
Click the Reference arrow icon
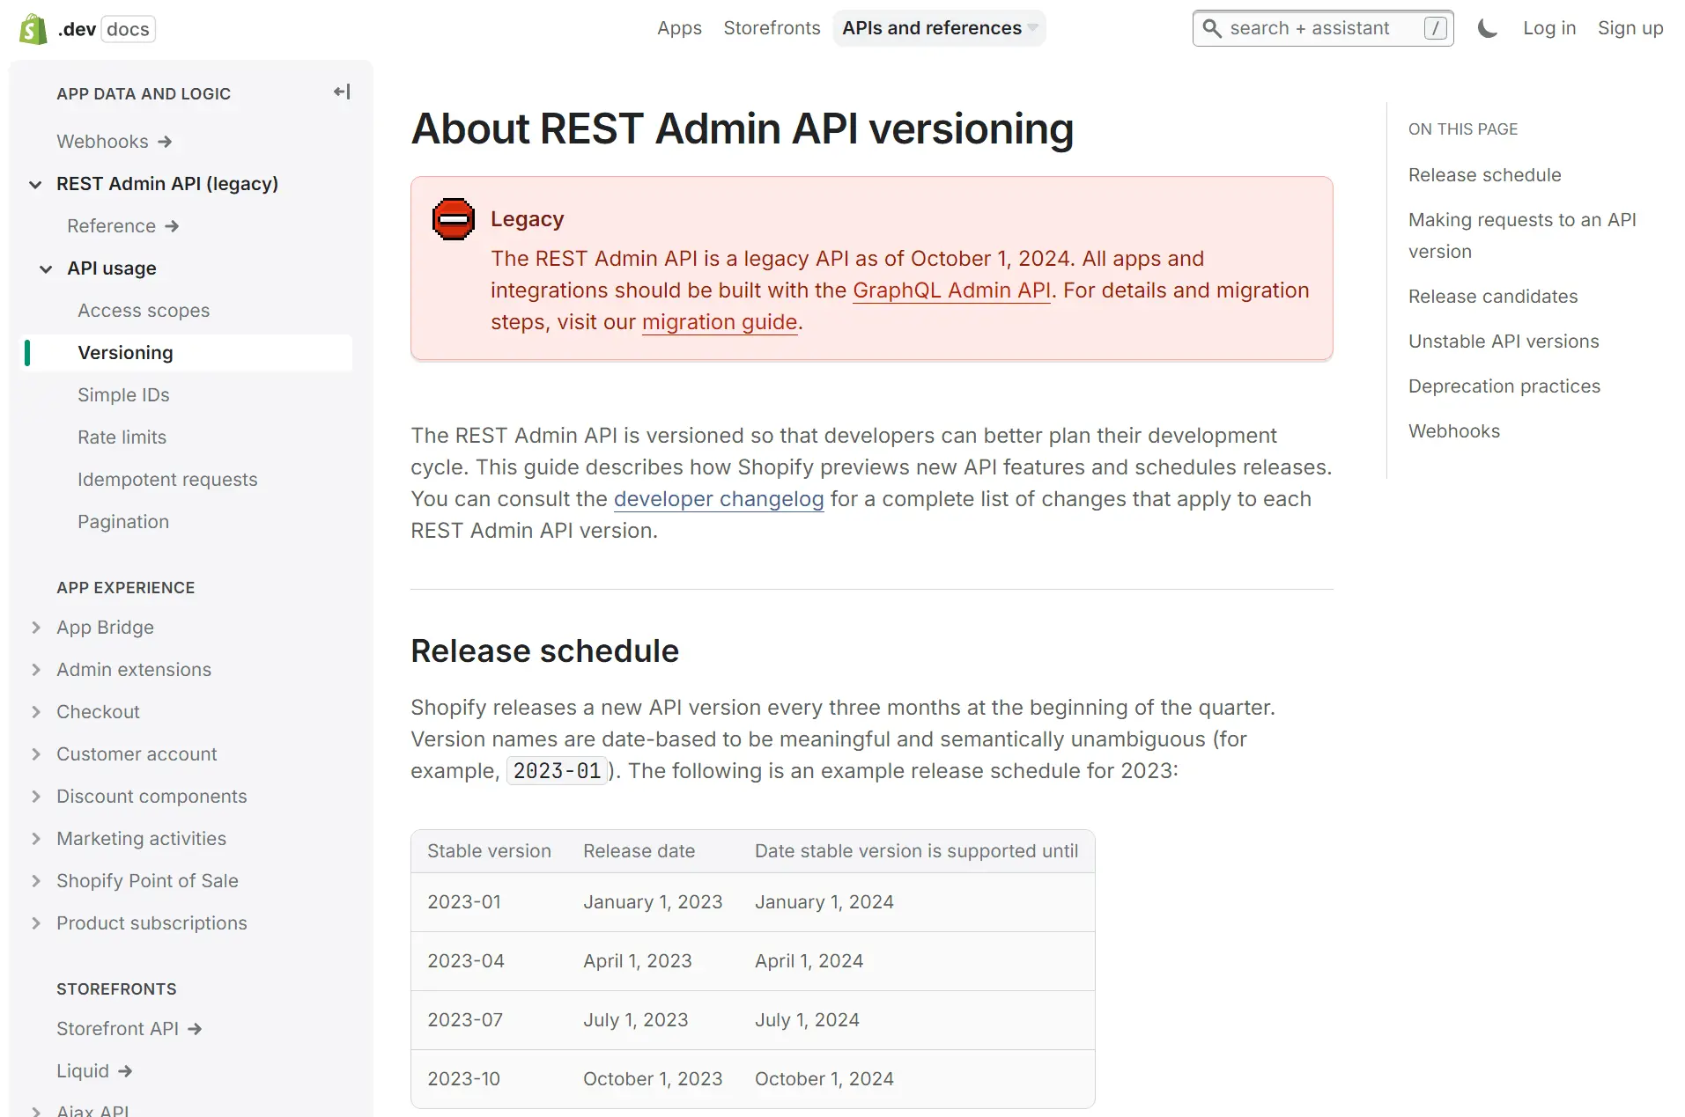[x=172, y=226]
